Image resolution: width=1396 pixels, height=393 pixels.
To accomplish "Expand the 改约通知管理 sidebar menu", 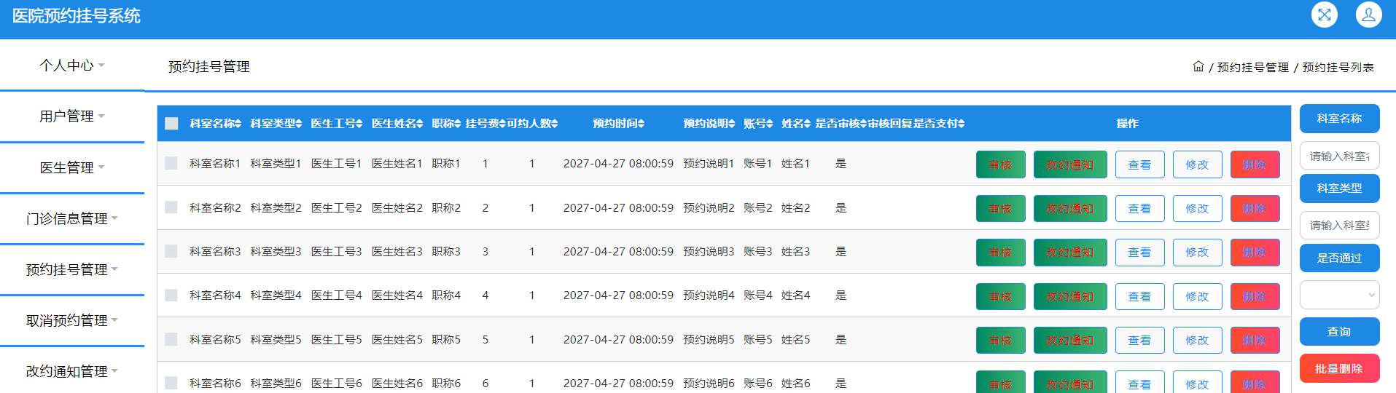I will tap(72, 371).
